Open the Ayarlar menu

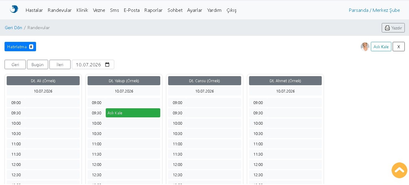[195, 10]
